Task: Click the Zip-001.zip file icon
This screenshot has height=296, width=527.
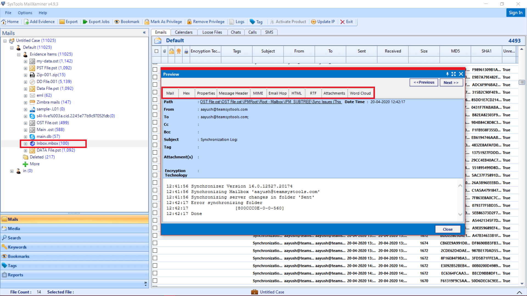Action: 32,75
